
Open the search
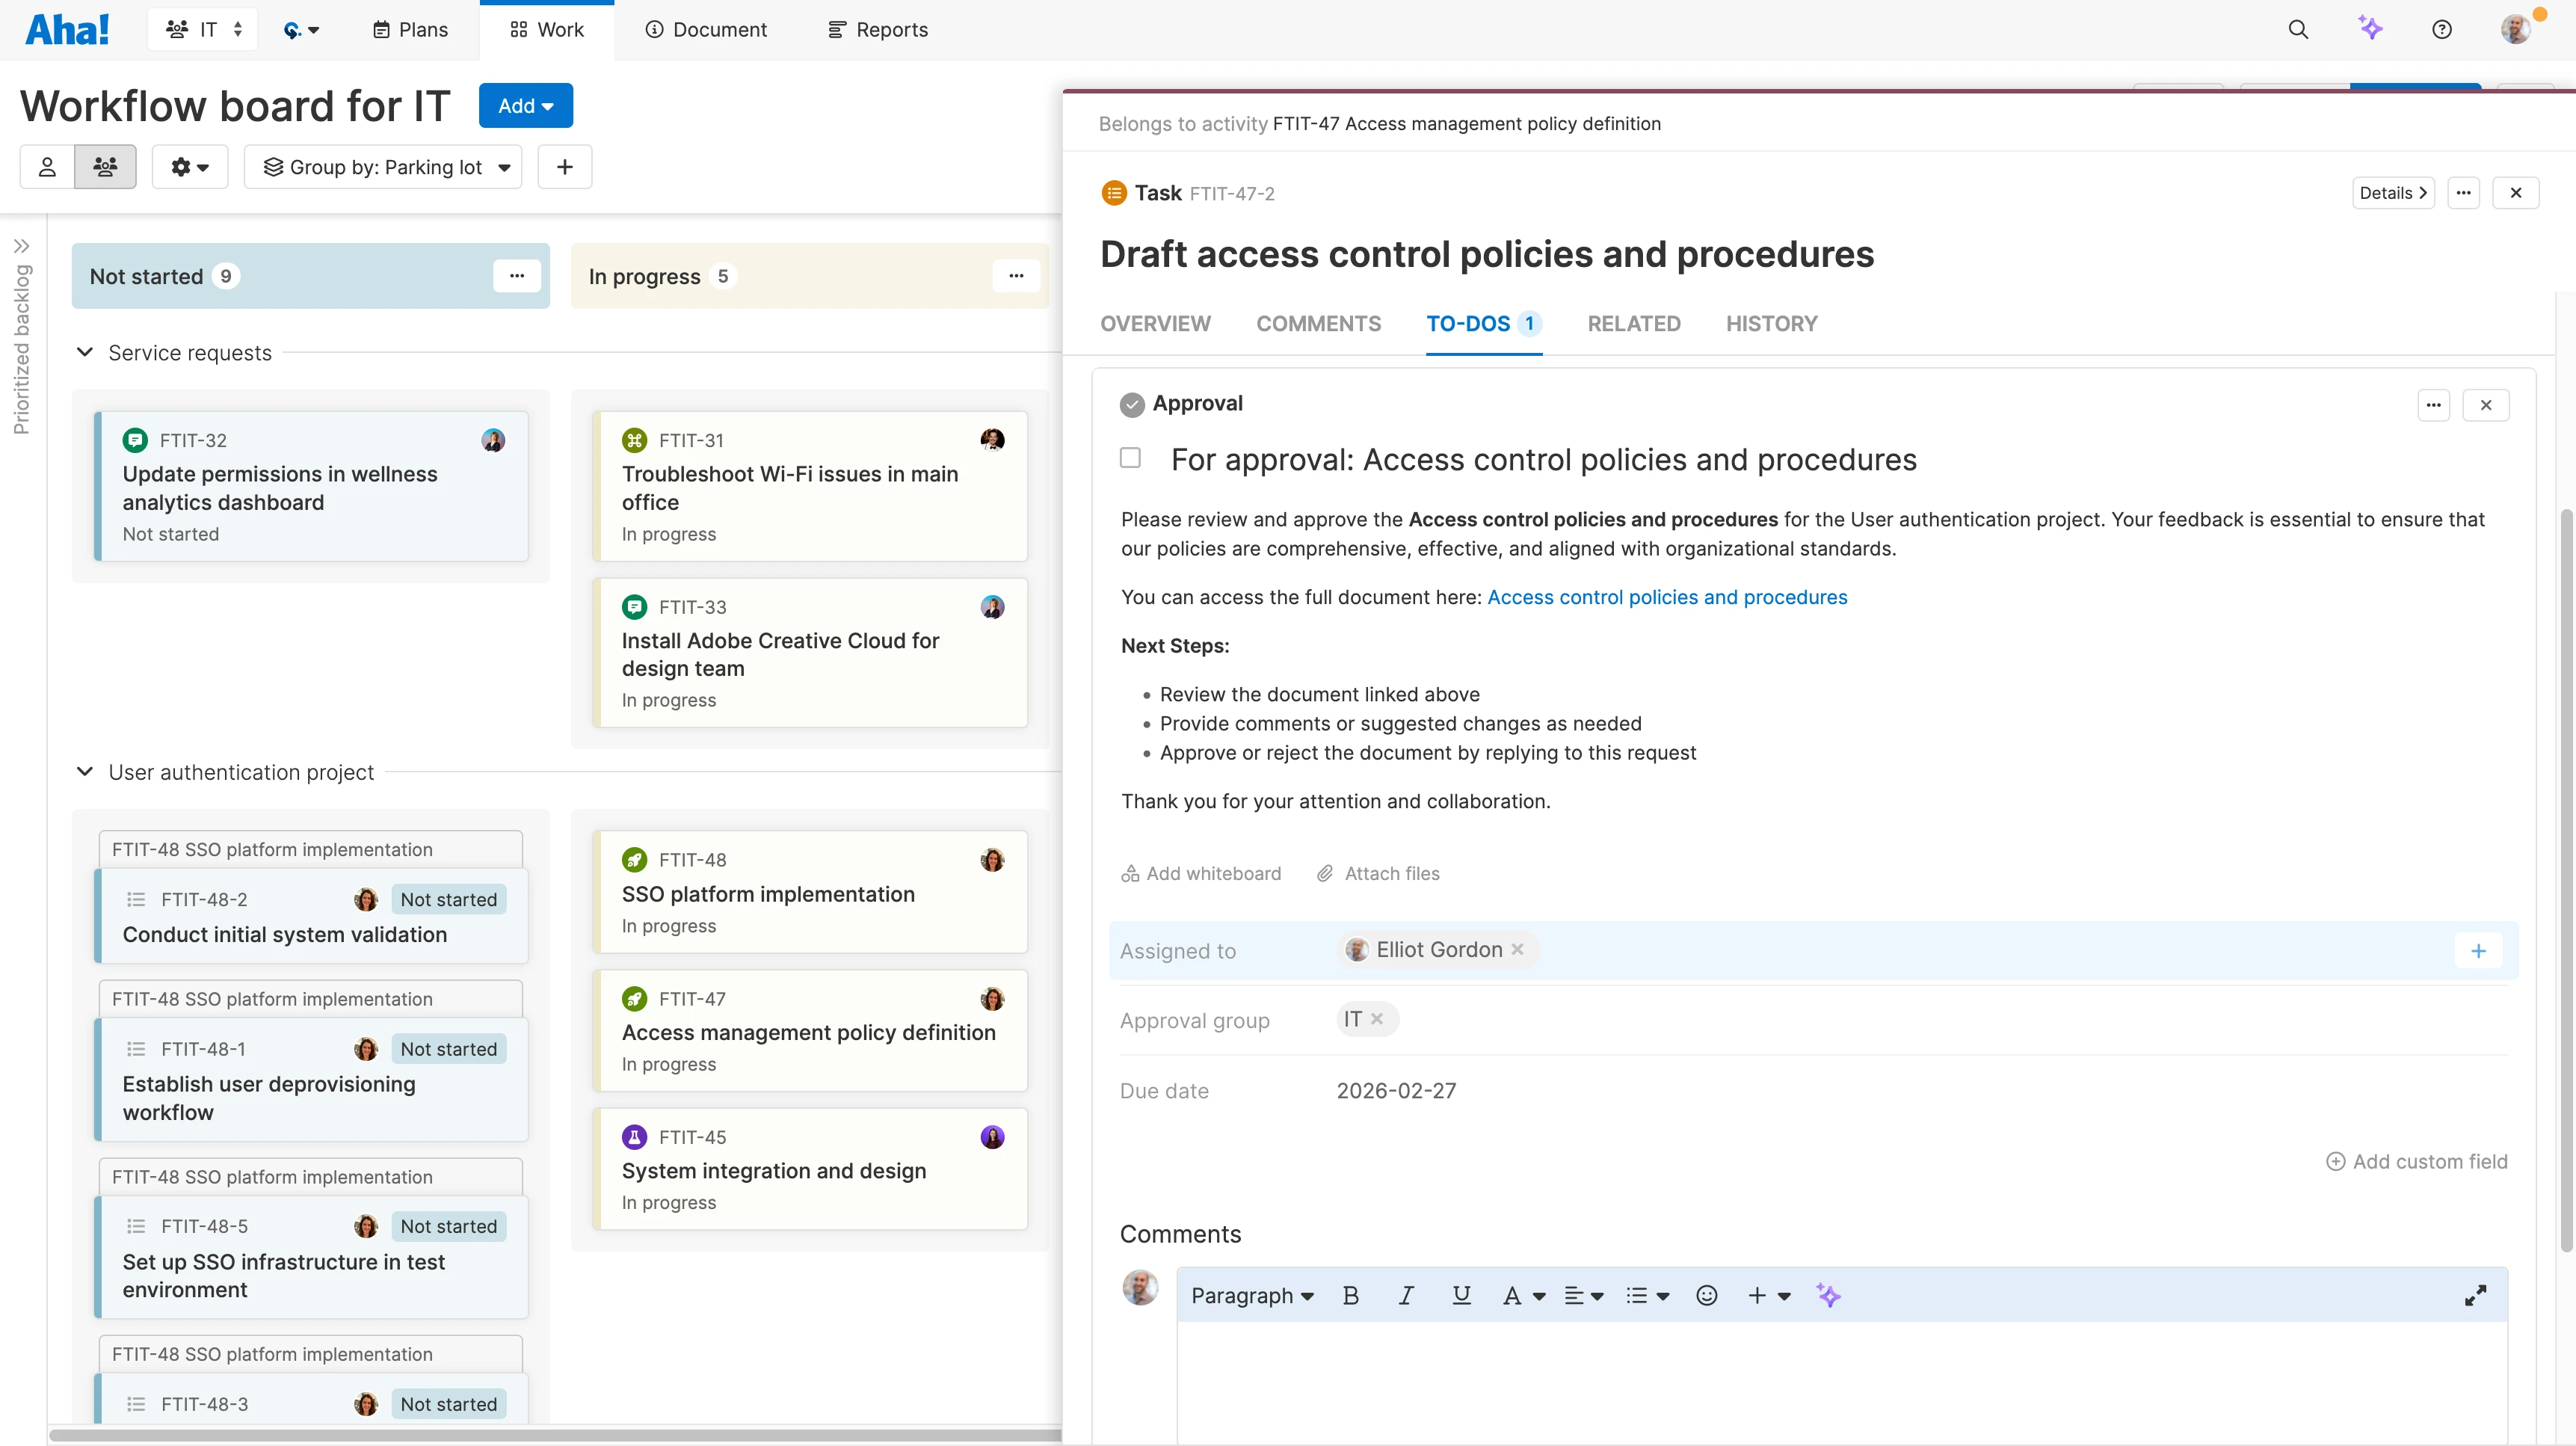coord(2299,29)
